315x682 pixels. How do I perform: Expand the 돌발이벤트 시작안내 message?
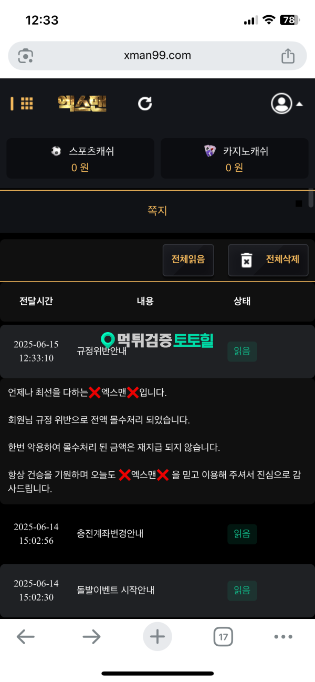(x=157, y=591)
